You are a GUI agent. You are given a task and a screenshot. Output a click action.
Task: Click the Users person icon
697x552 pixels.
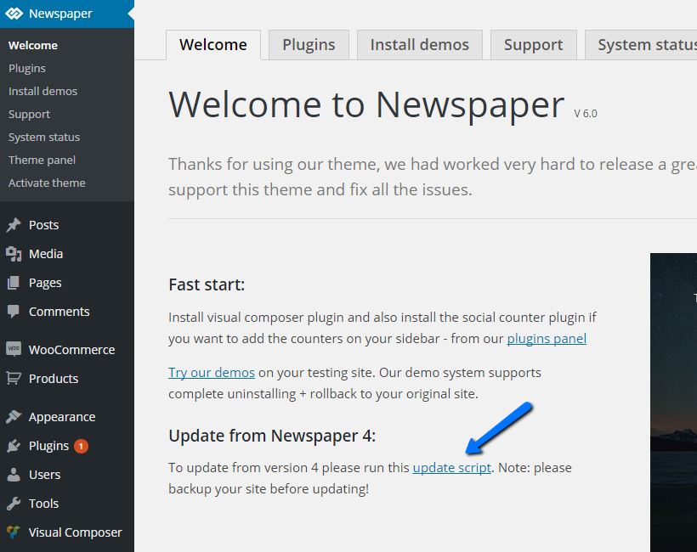(x=14, y=474)
